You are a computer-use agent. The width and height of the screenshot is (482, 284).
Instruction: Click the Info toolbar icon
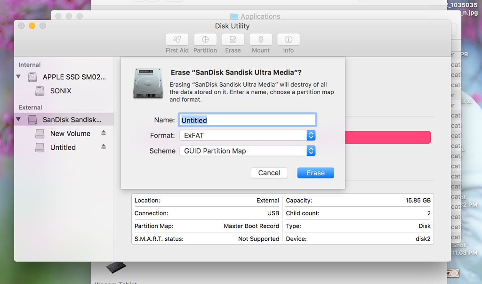pos(289,40)
